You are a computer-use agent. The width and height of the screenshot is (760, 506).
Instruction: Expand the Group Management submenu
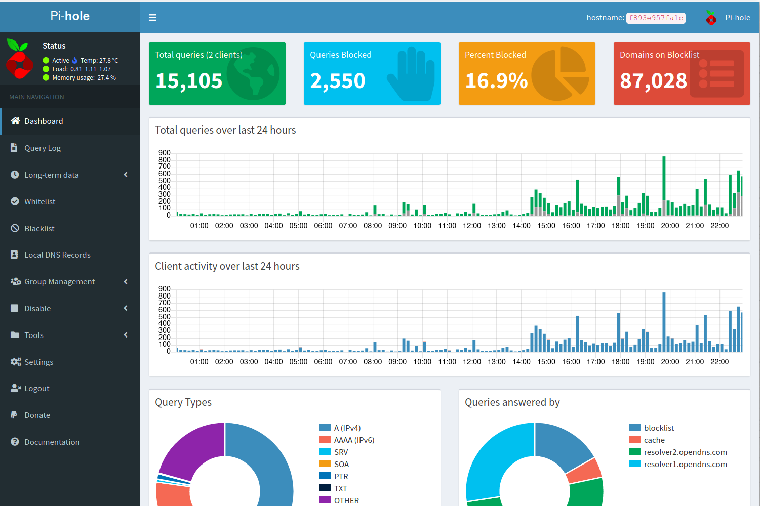point(126,281)
